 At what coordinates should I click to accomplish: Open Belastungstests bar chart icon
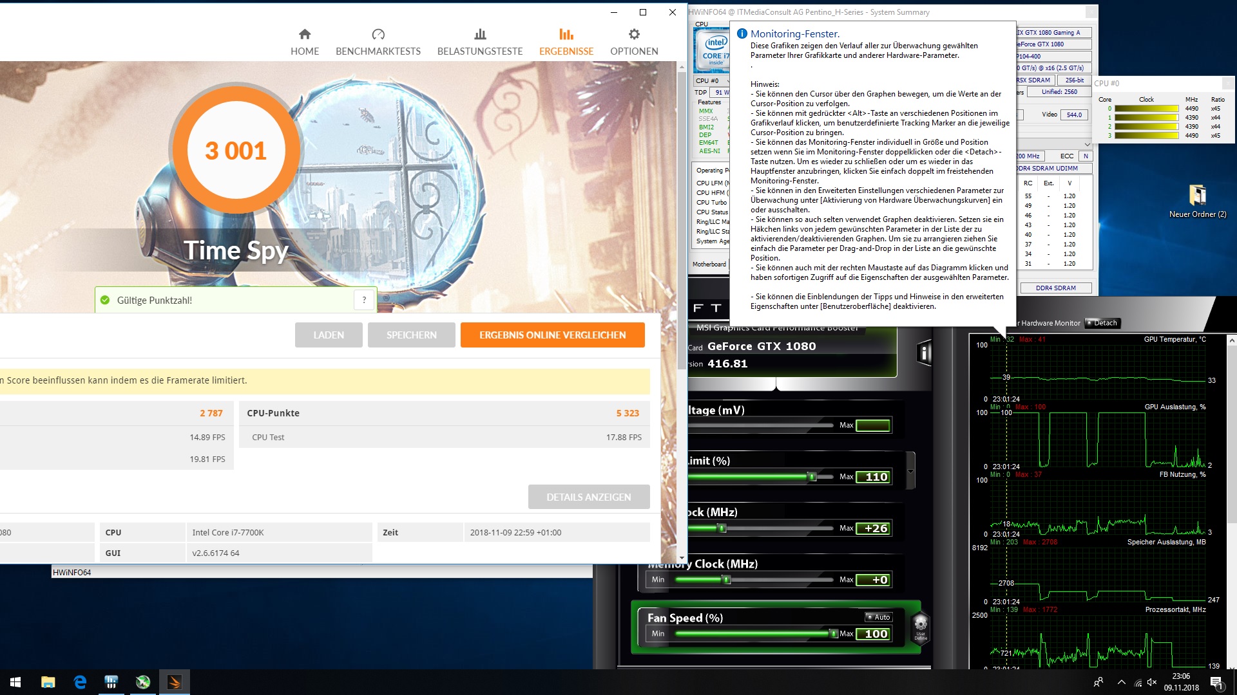tap(480, 34)
